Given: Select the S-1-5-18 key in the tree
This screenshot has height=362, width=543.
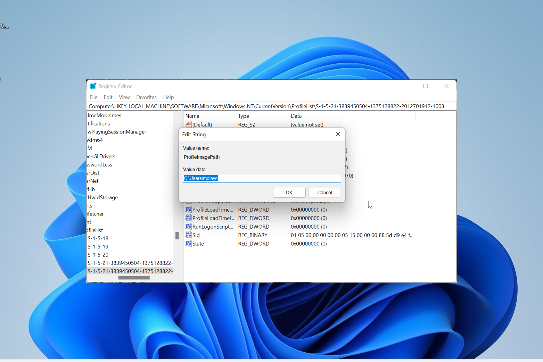Looking at the screenshot, I should 98,238.
